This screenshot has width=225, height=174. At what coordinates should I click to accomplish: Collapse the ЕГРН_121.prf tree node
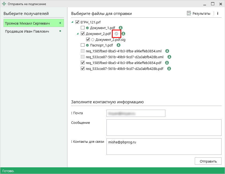(73, 22)
